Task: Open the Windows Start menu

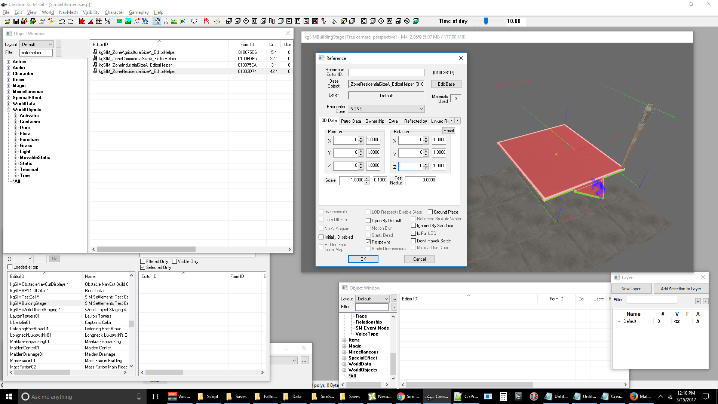Action: [x=9, y=397]
